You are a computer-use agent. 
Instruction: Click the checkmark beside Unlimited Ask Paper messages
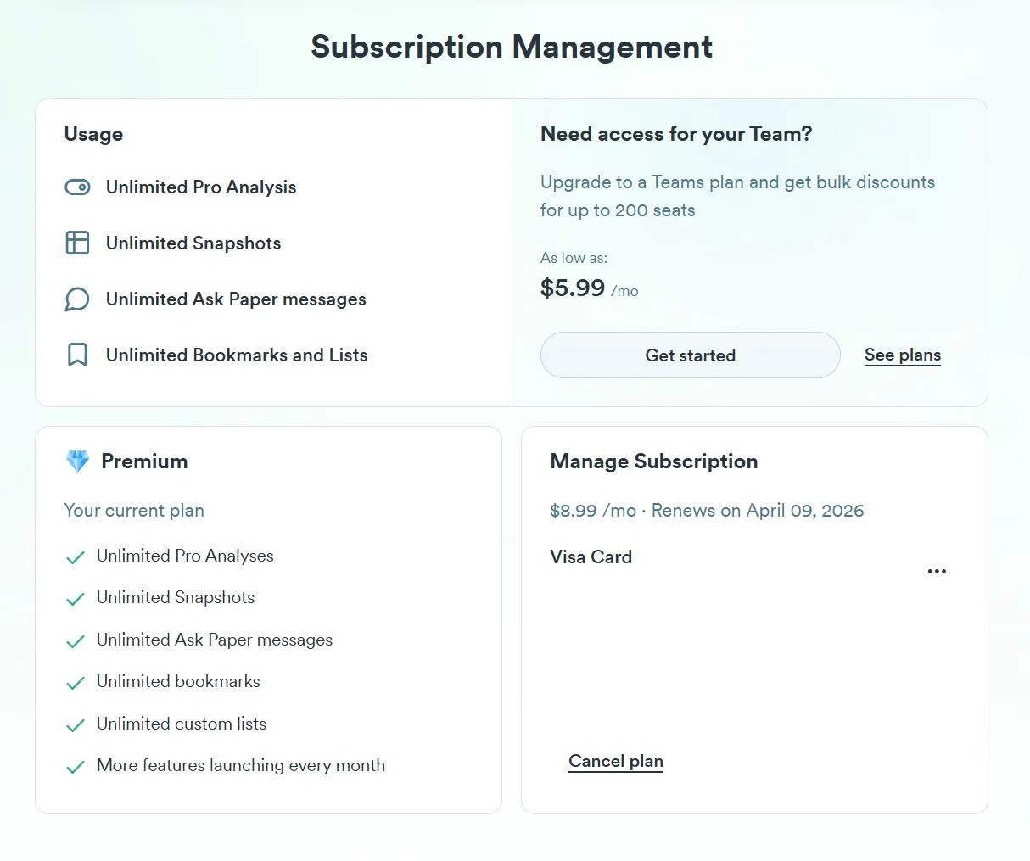click(x=76, y=641)
